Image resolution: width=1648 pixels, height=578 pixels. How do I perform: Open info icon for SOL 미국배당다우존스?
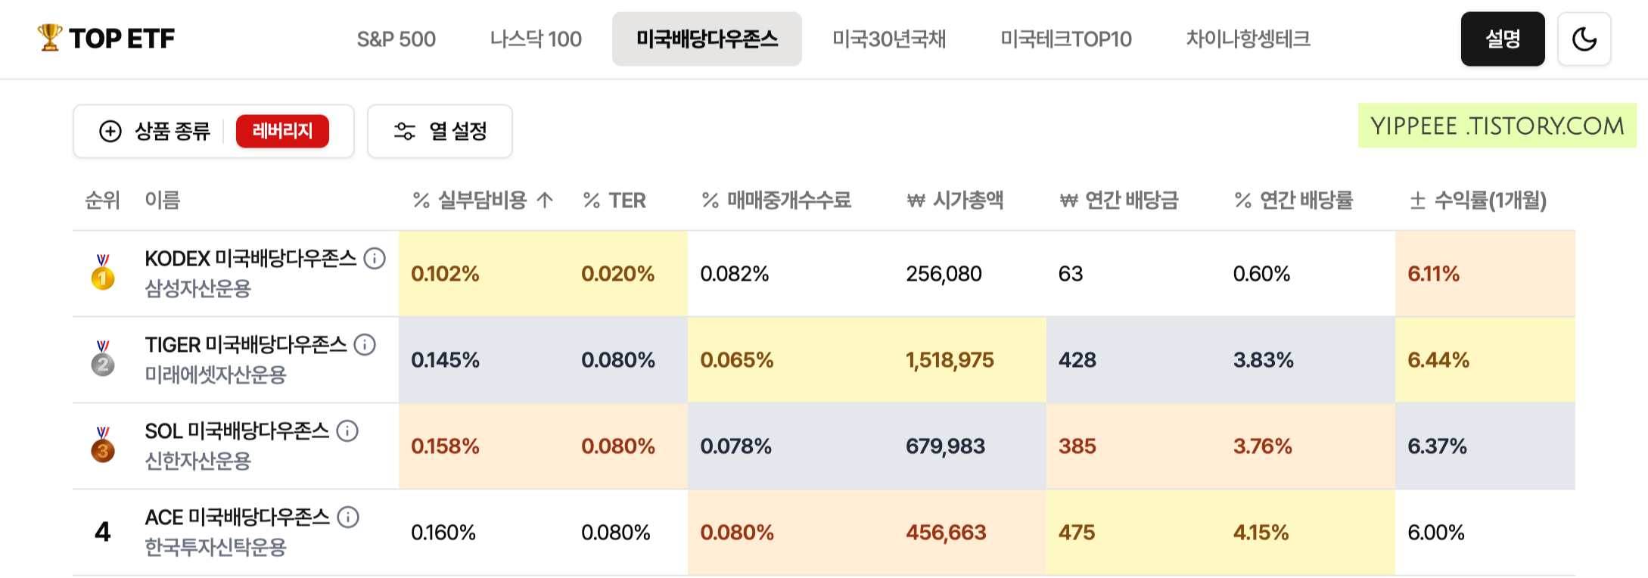[347, 431]
